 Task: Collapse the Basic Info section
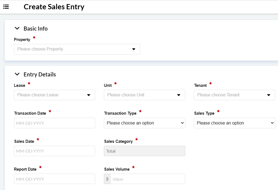click(x=17, y=28)
